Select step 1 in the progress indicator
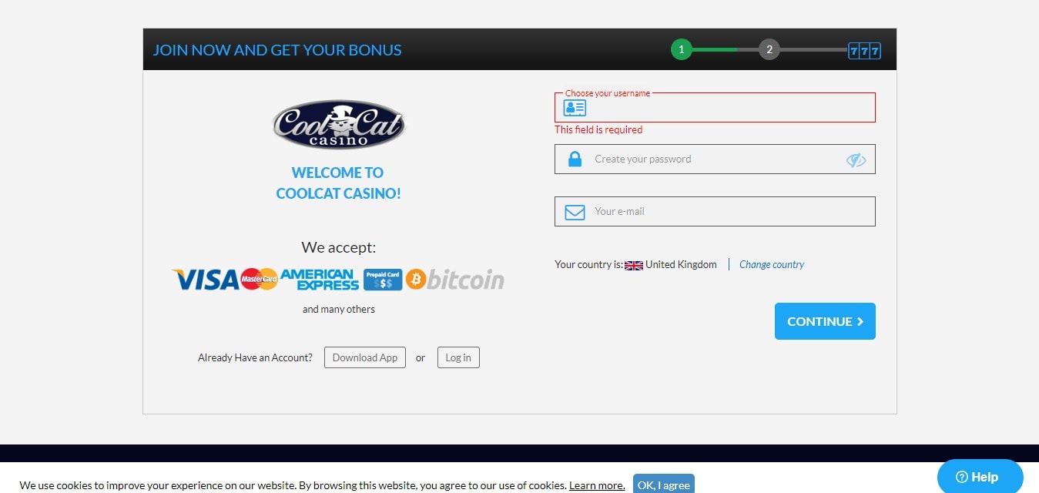The width and height of the screenshot is (1039, 493). 681,50
